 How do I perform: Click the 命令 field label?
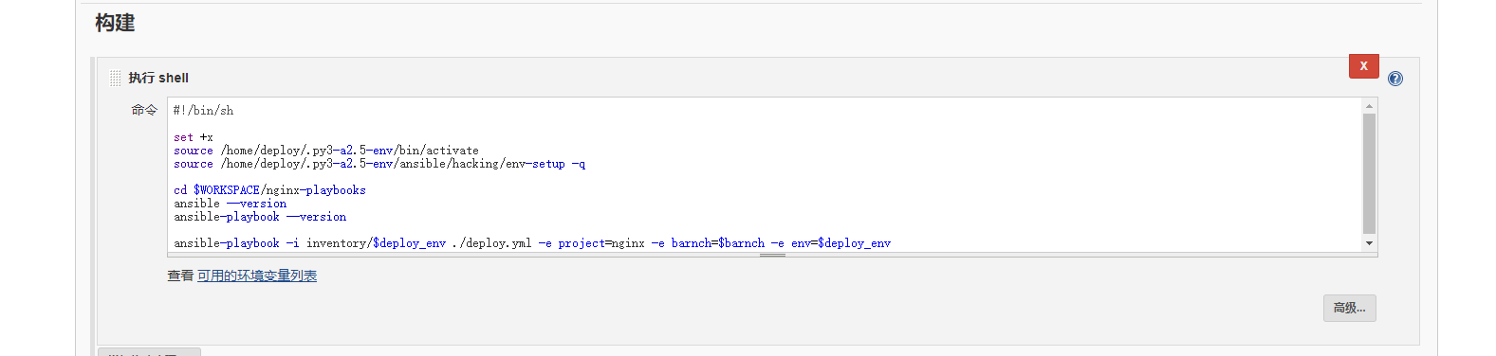[144, 110]
